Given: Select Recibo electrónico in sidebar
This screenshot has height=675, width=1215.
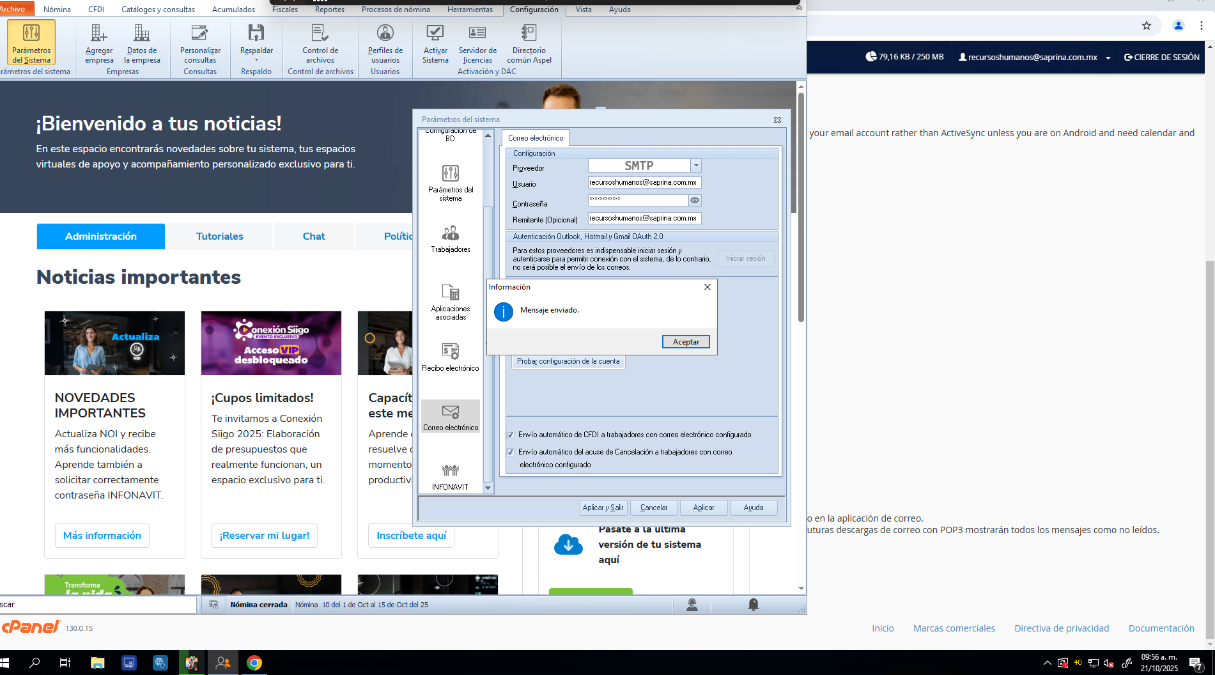Looking at the screenshot, I should click(450, 357).
